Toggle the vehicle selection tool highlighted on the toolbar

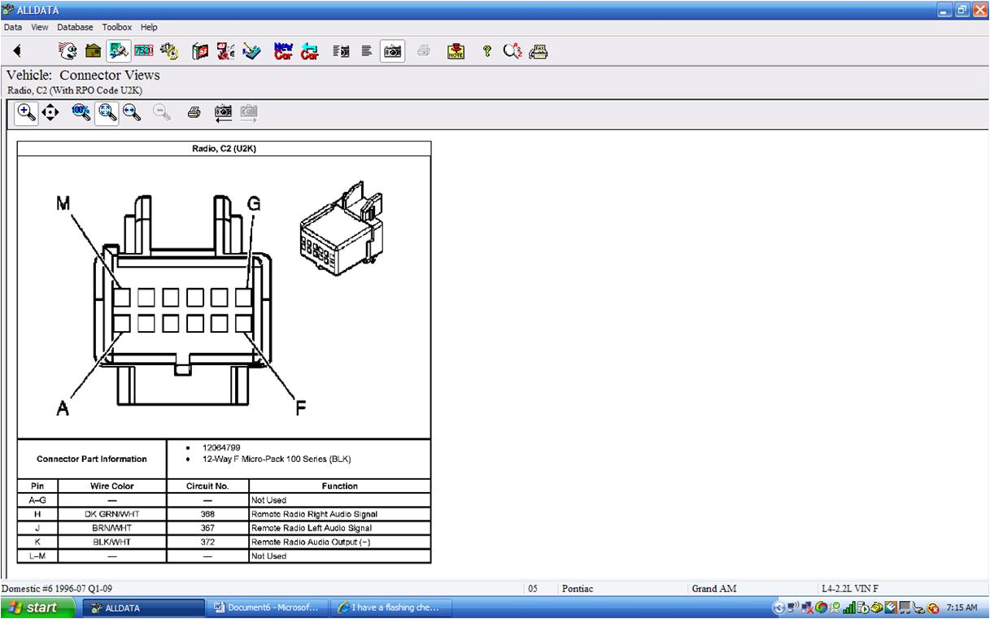click(x=116, y=50)
